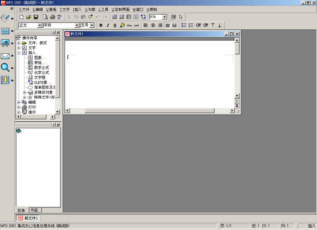Open the paragraph style dropdown 正文
Image resolution: width=317 pixels, height=230 pixels.
pyautogui.click(x=40, y=25)
